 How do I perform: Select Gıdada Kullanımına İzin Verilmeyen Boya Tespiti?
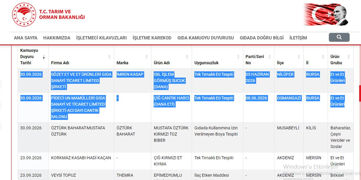216,131
